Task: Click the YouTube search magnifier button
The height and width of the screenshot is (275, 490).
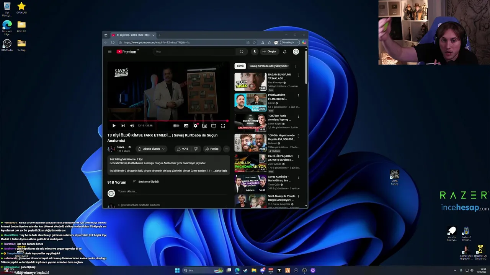Action: [x=242, y=52]
